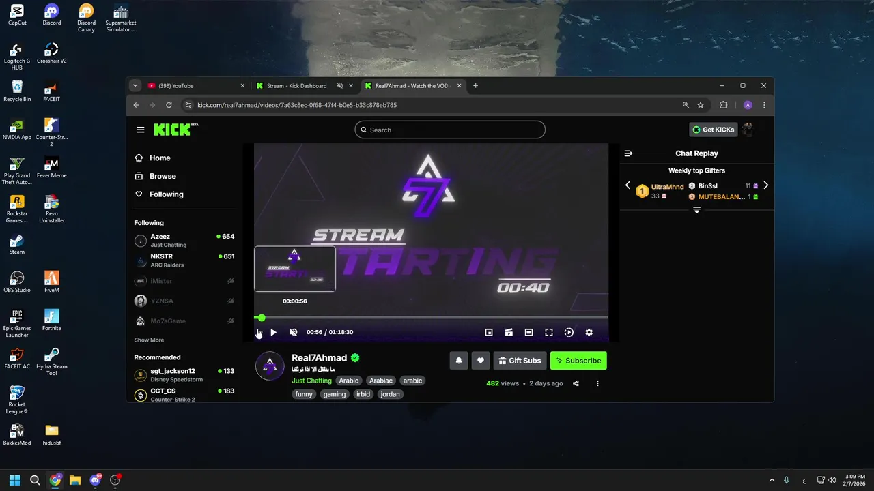Screen dimensions: 874x491
Task: Open sgt_jackson12 recommended channel
Action: click(184, 375)
